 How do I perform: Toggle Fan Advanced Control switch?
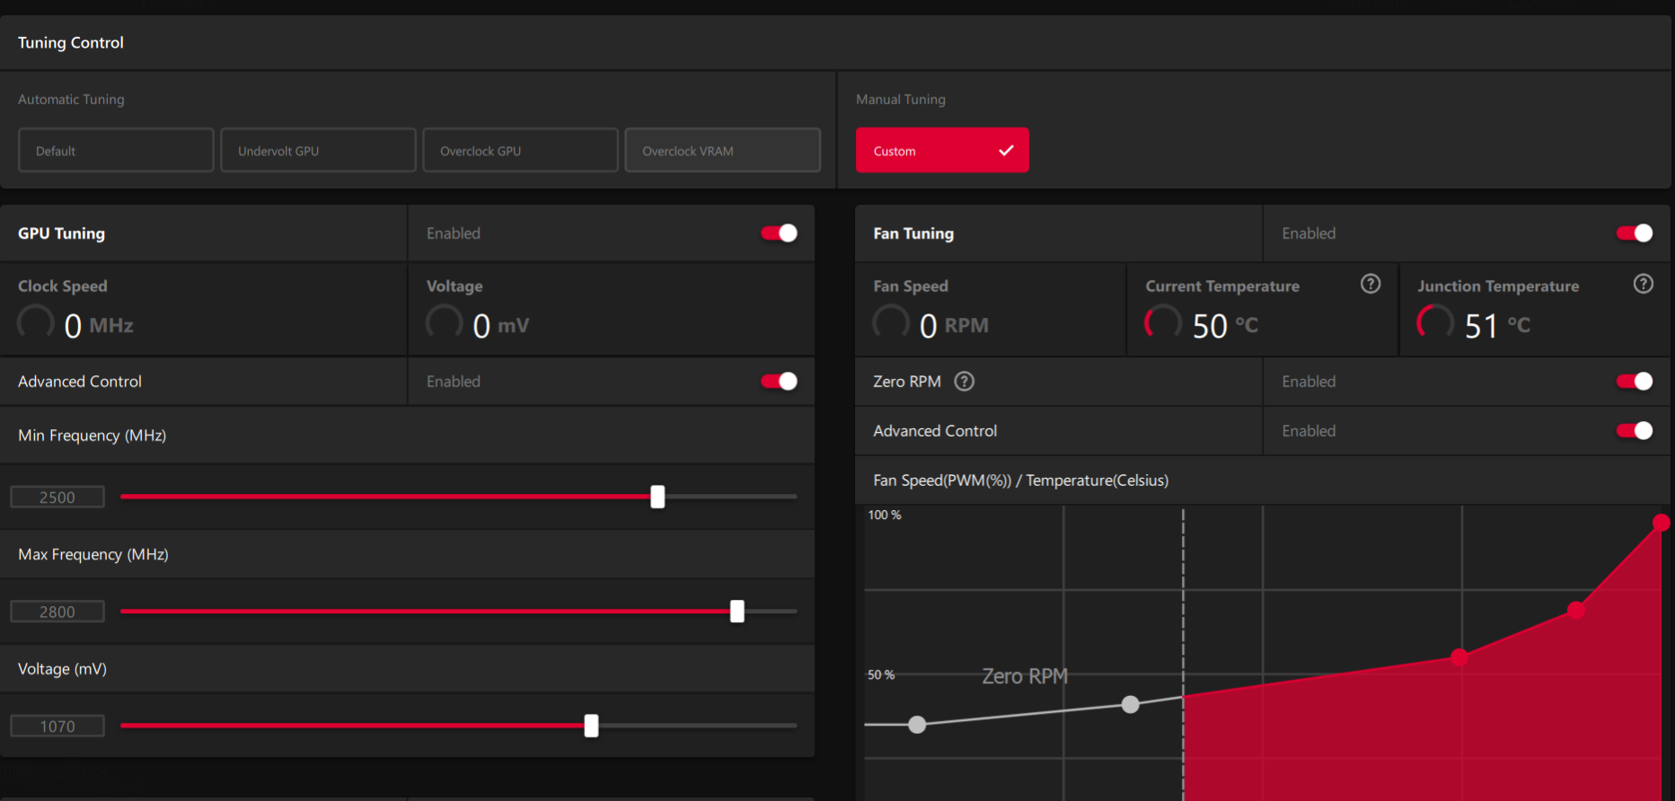tap(1635, 431)
